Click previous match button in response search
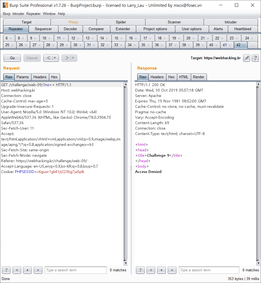 (151, 270)
